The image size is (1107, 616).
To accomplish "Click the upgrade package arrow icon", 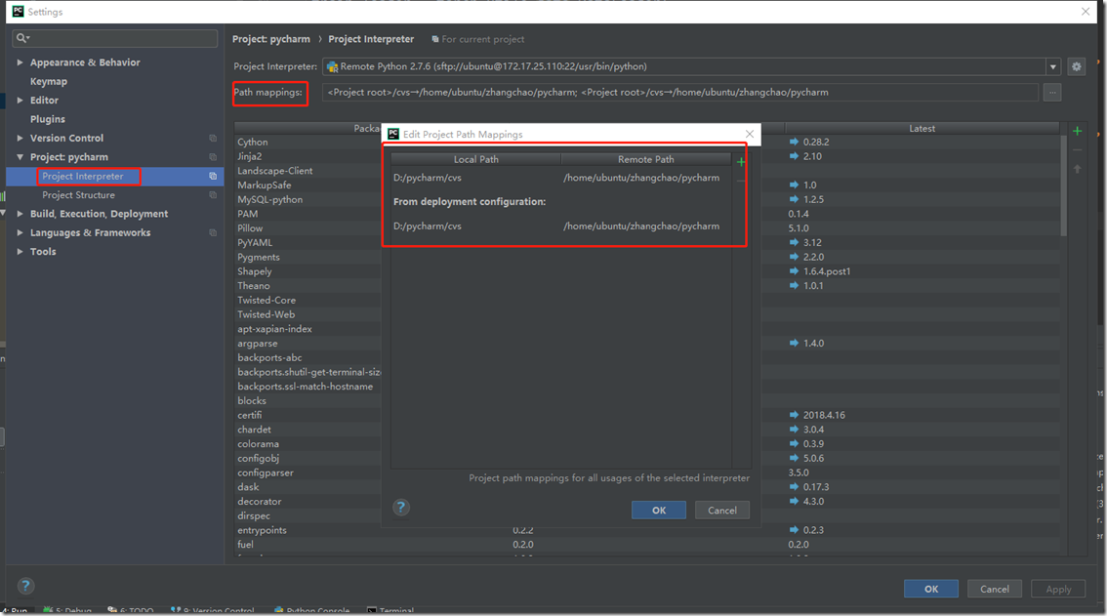I will (1078, 169).
